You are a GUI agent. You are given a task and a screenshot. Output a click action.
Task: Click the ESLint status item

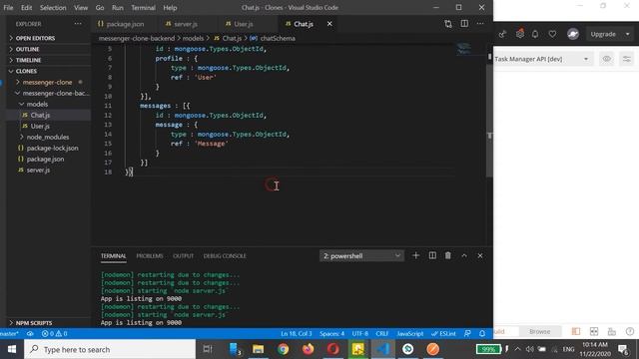[x=443, y=334]
